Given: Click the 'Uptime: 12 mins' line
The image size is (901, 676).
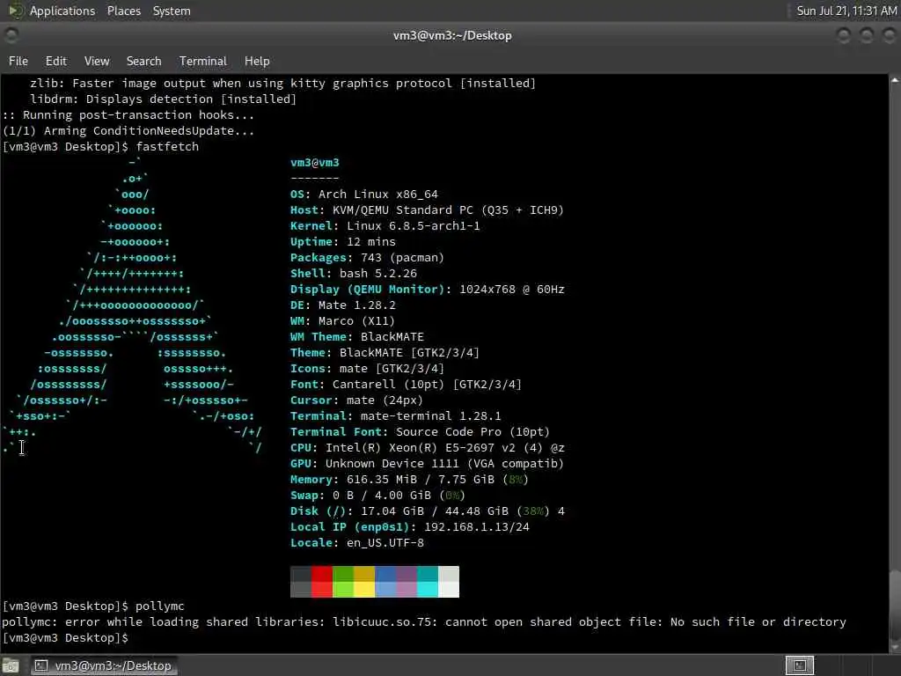Looking at the screenshot, I should (343, 242).
